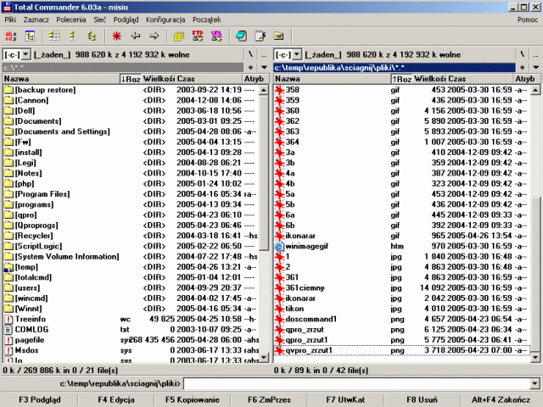The height and width of the screenshot is (407, 543).
Task: Open the FTP connect toolbar icon
Action: coord(198,36)
